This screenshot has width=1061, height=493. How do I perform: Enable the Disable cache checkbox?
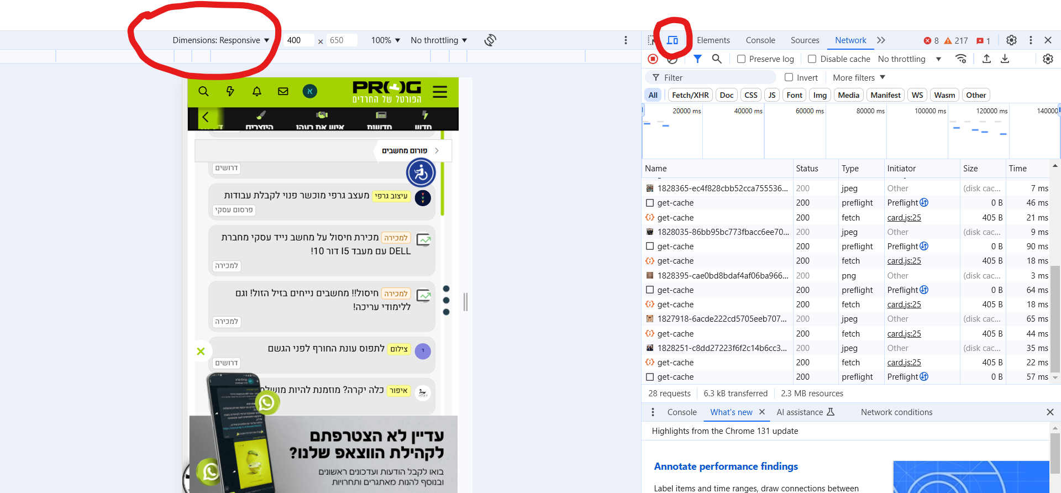click(x=812, y=59)
